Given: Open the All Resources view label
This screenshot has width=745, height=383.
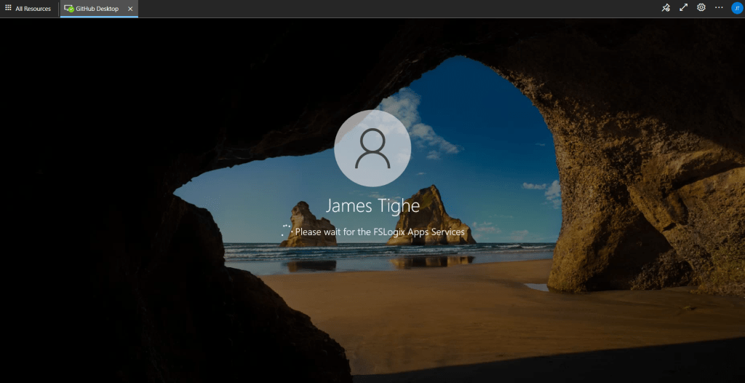Looking at the screenshot, I should [33, 9].
